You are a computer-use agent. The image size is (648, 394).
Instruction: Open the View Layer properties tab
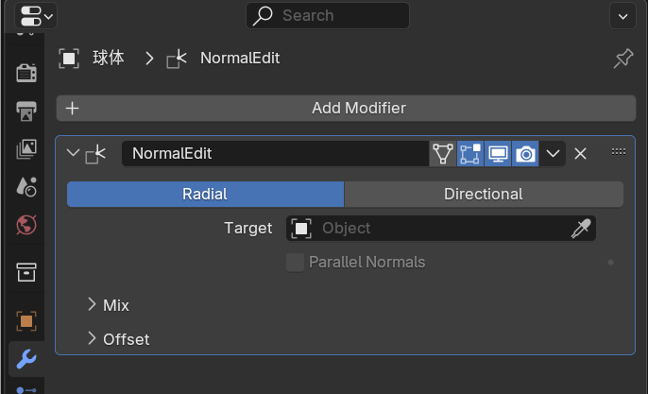[26, 148]
